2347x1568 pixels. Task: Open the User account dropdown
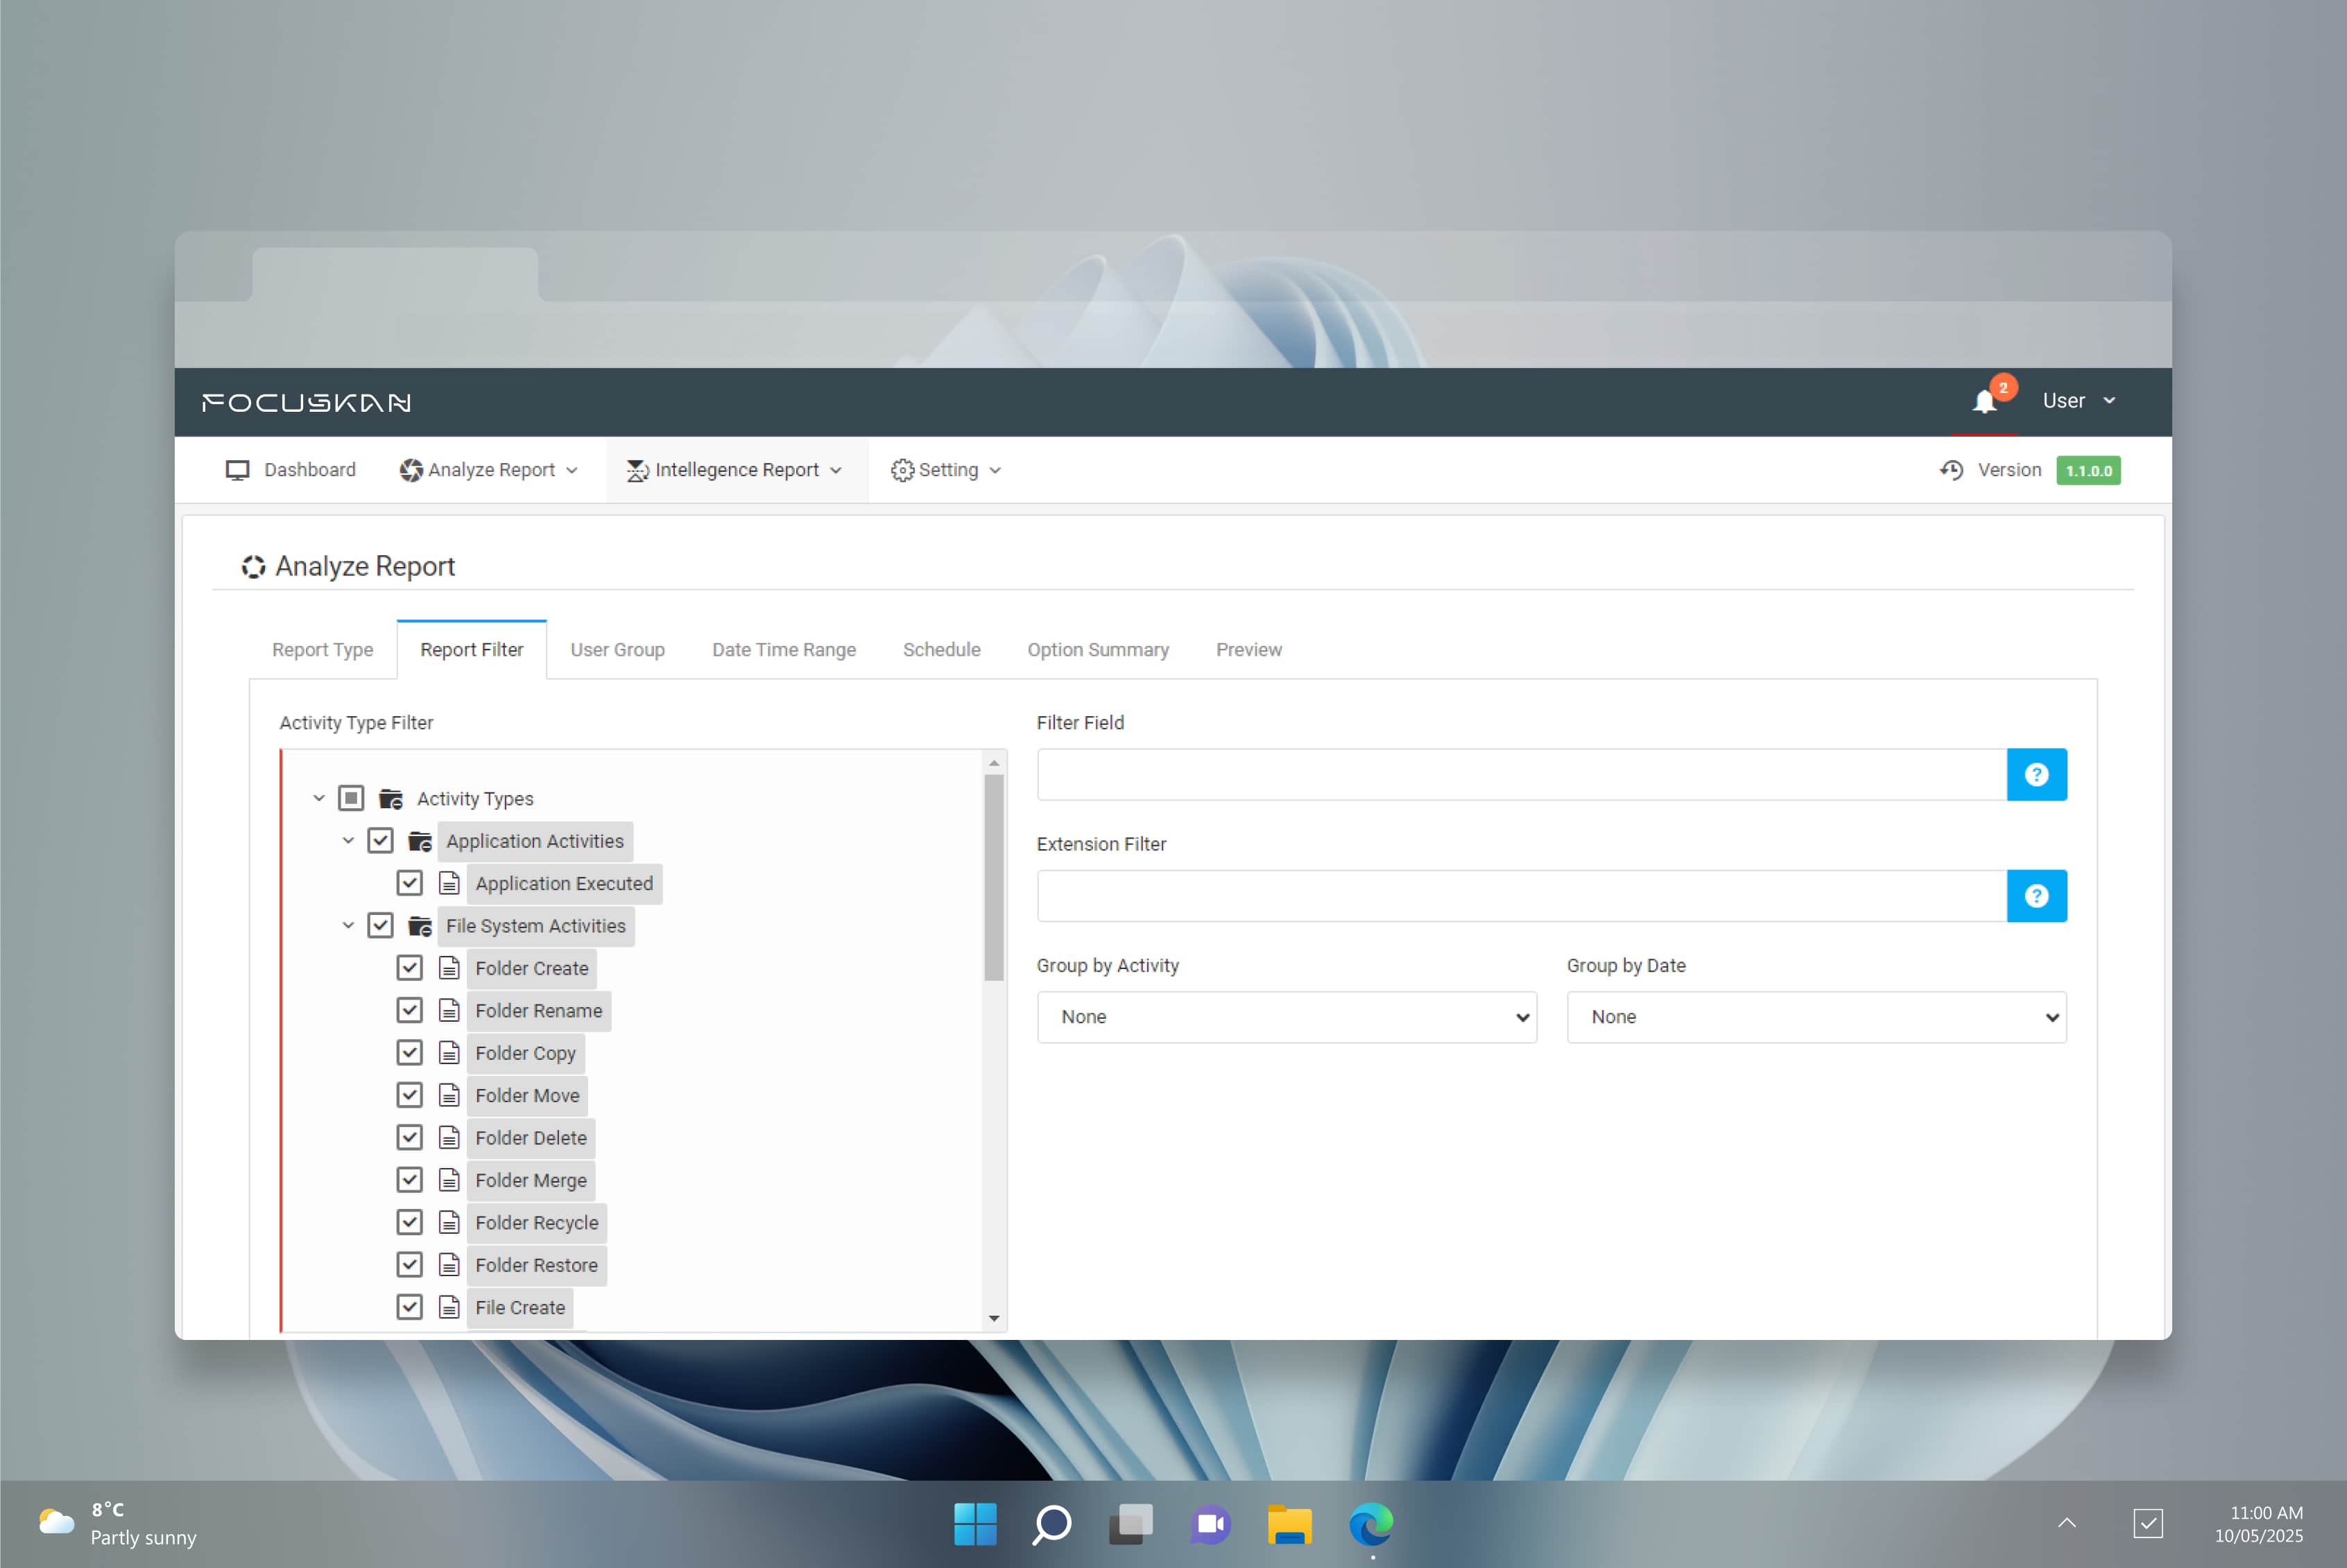coord(2079,401)
